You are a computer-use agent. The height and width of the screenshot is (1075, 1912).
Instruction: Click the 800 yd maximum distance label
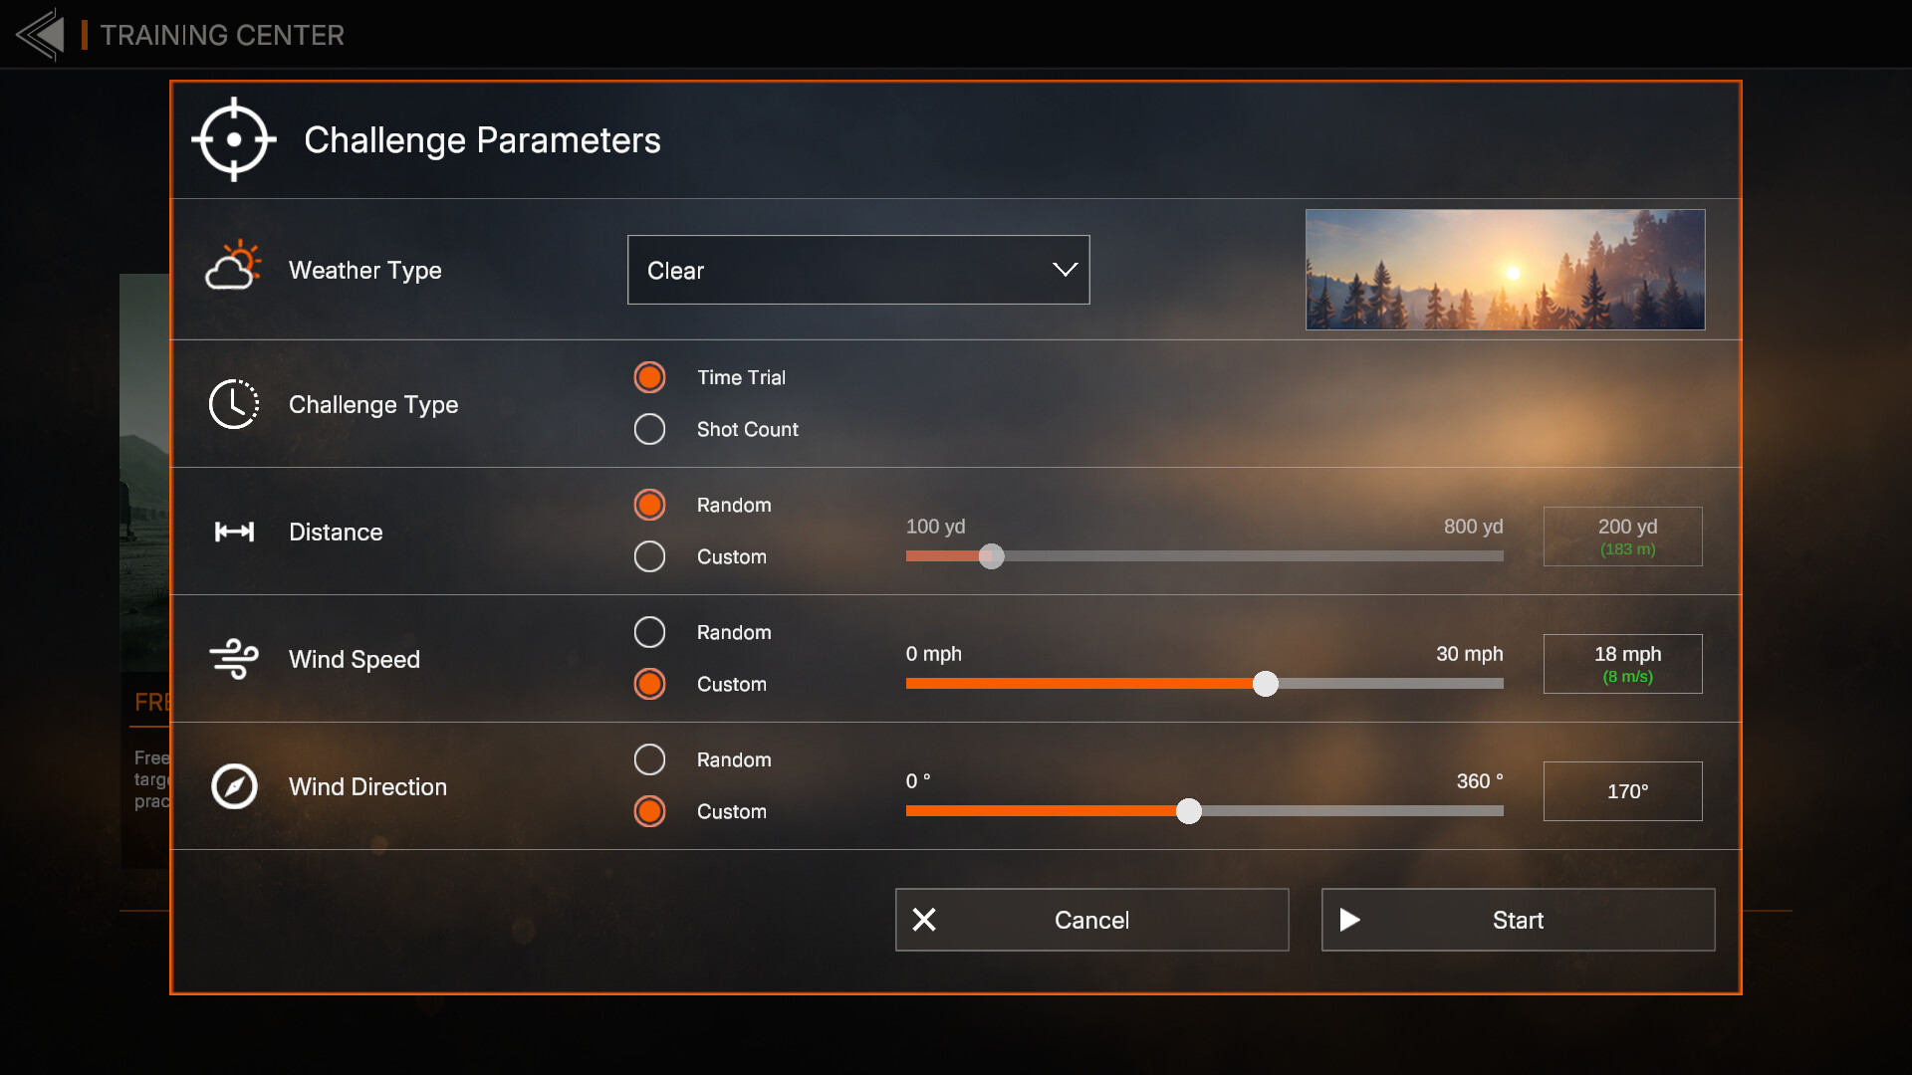[1473, 526]
